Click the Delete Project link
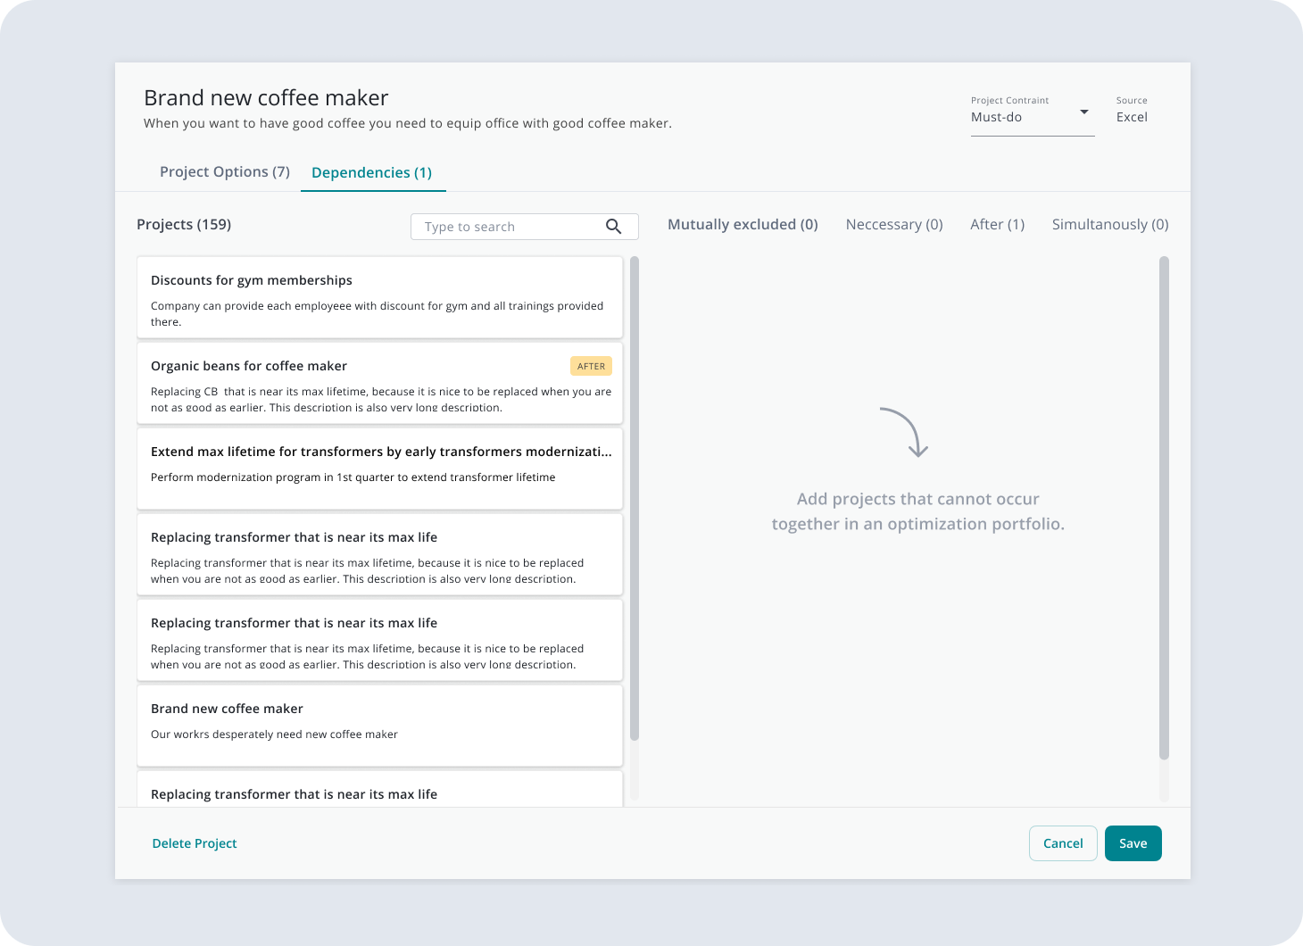 click(195, 843)
